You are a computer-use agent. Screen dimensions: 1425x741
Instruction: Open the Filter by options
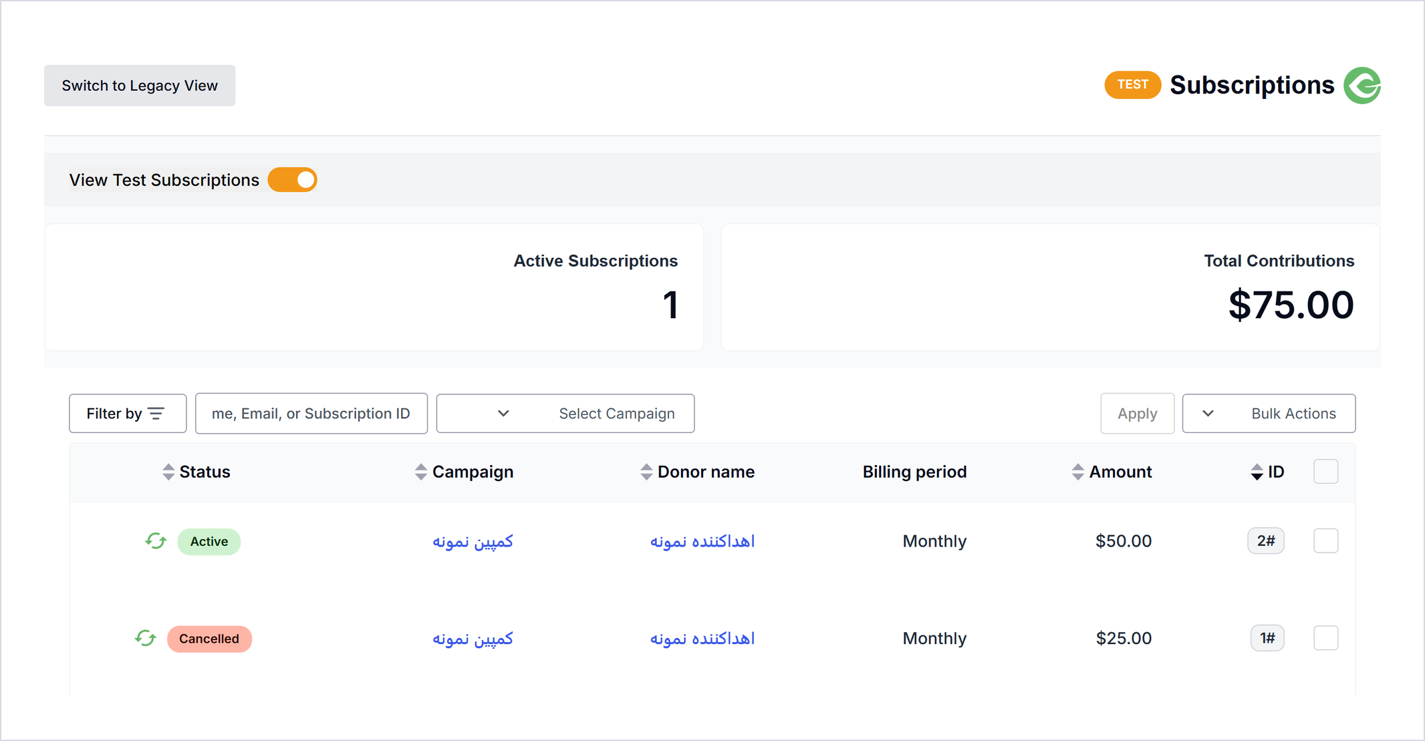[128, 414]
